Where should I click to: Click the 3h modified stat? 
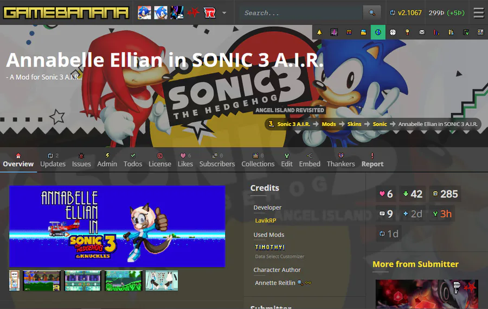pyautogui.click(x=442, y=214)
